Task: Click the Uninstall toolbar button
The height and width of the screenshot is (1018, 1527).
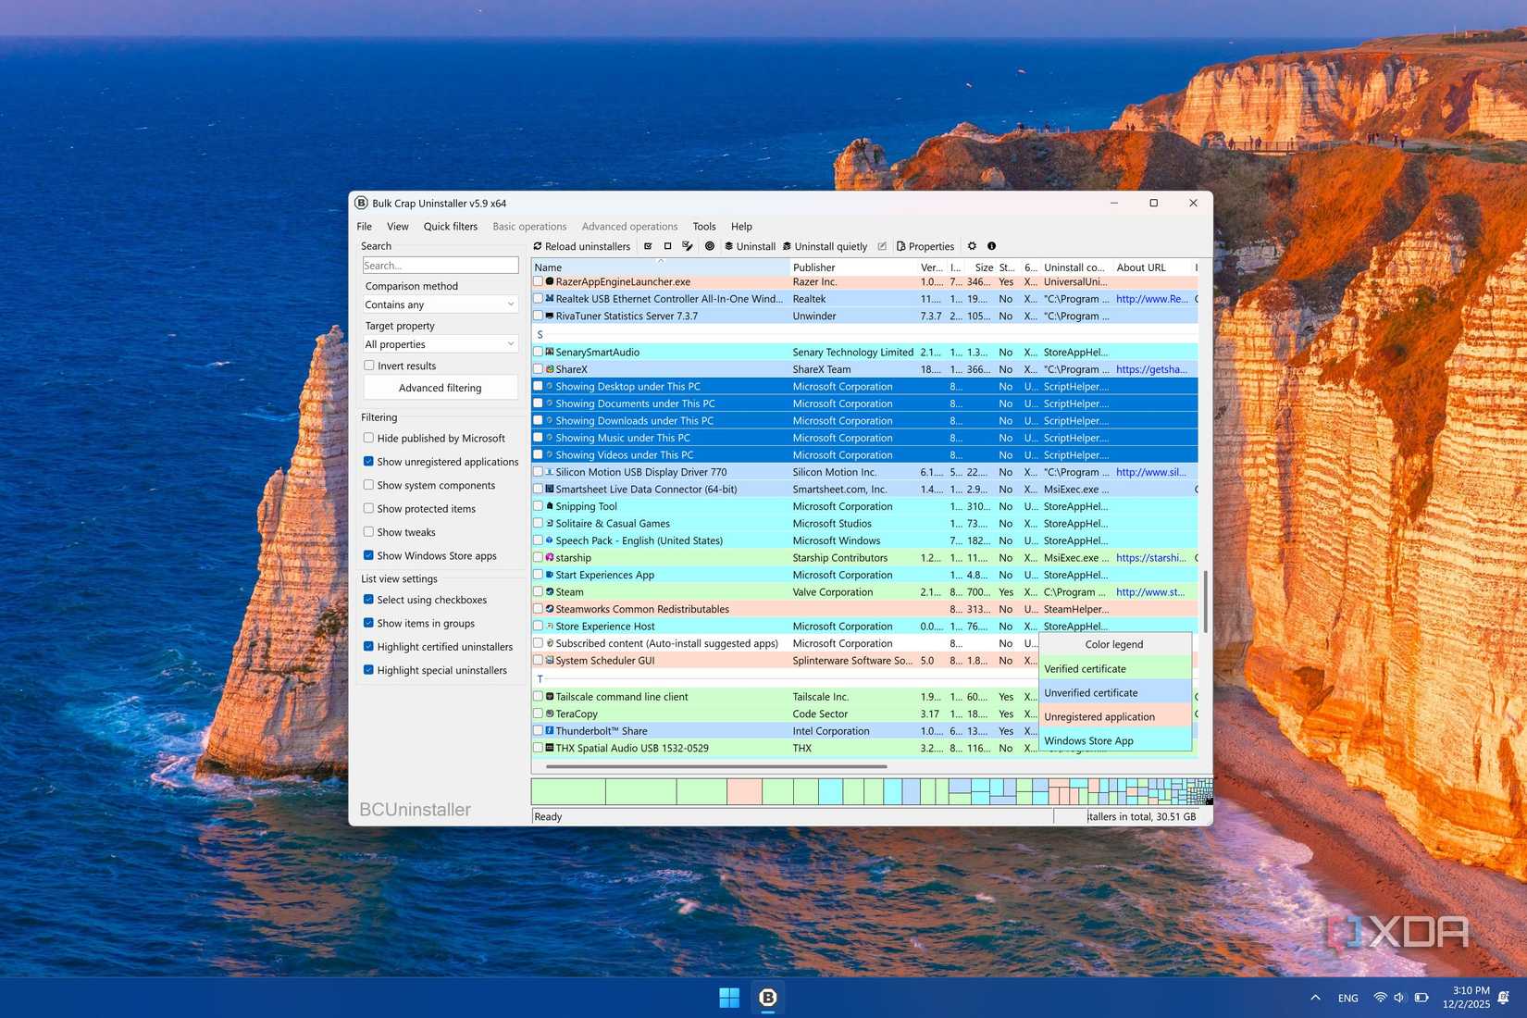Action: tap(750, 246)
